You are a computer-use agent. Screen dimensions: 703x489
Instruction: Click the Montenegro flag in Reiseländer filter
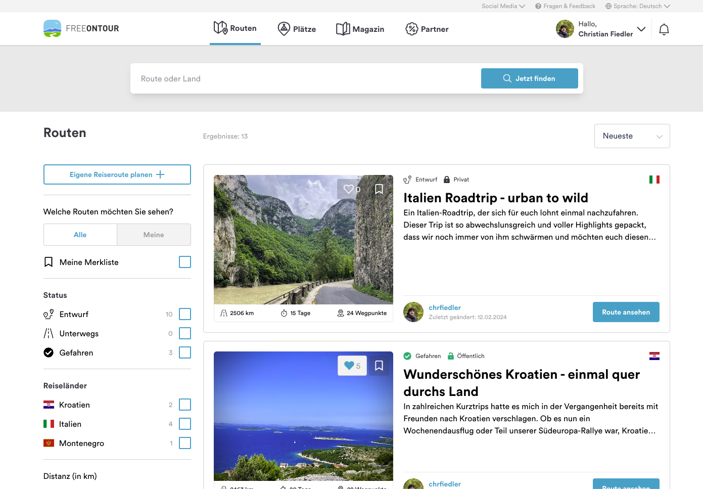[49, 443]
